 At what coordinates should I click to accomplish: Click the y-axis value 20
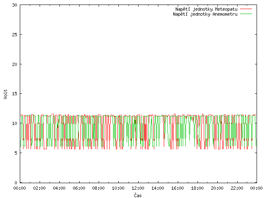point(15,64)
